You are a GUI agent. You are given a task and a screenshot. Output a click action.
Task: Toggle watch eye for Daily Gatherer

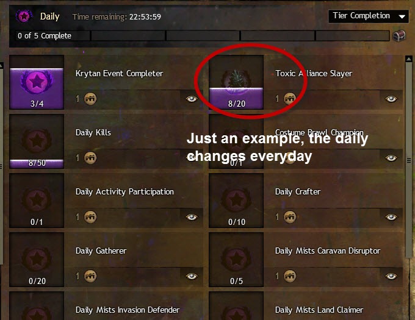tap(192, 276)
